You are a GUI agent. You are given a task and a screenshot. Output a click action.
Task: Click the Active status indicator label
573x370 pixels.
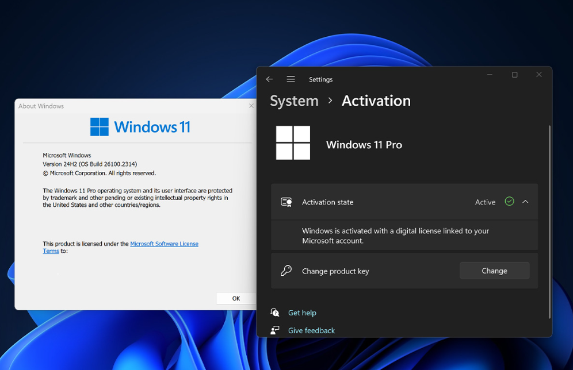click(x=485, y=202)
